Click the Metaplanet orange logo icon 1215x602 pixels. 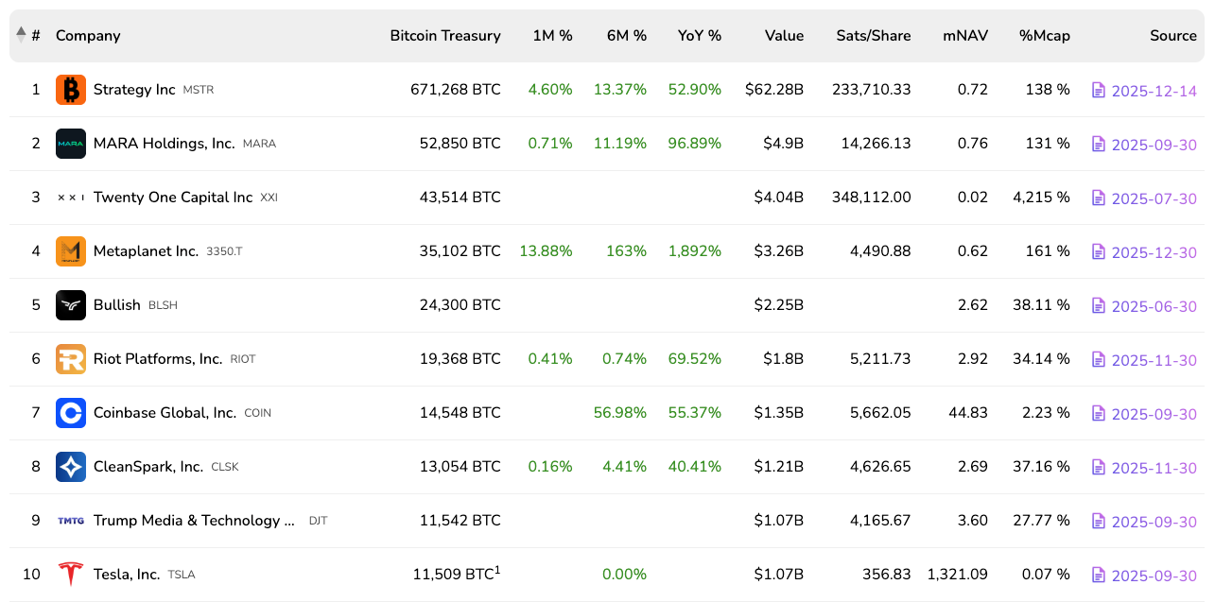tap(71, 251)
